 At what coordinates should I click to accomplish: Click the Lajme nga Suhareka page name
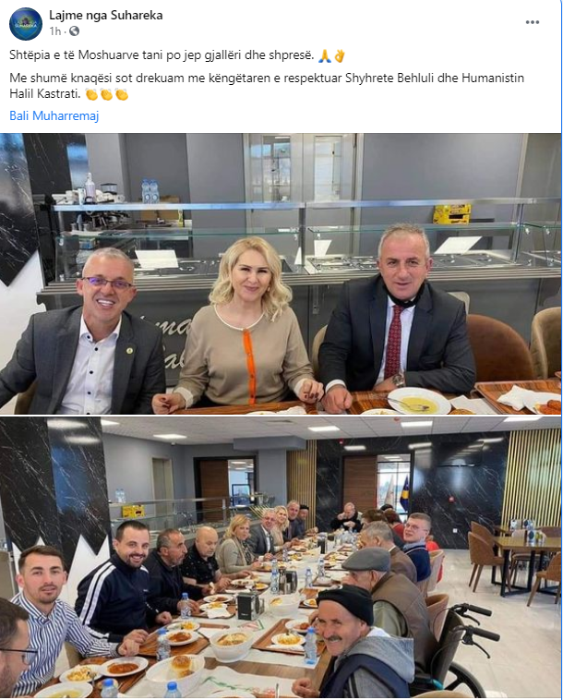(106, 15)
